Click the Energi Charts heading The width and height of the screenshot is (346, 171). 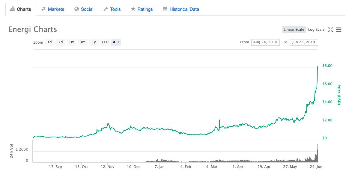pos(33,29)
